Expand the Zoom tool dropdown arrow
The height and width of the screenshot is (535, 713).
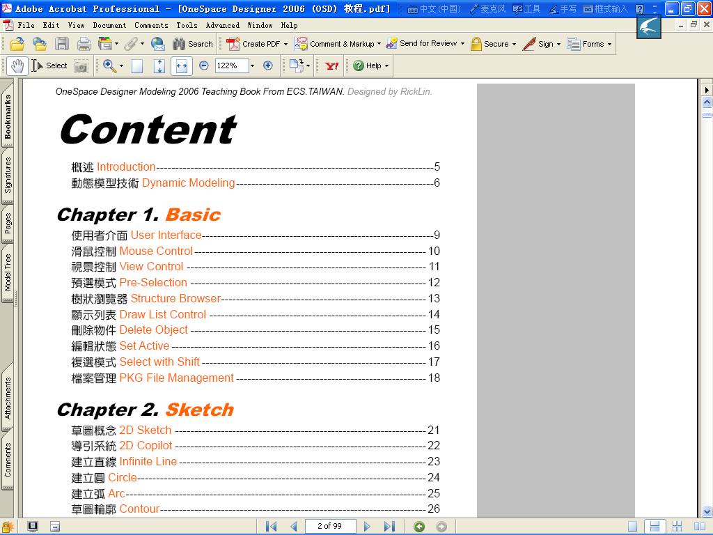(x=121, y=66)
